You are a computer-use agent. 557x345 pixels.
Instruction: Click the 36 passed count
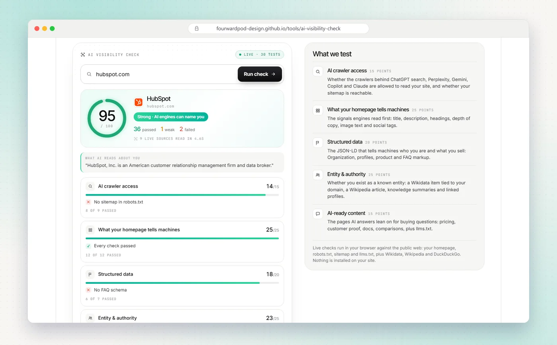point(145,129)
